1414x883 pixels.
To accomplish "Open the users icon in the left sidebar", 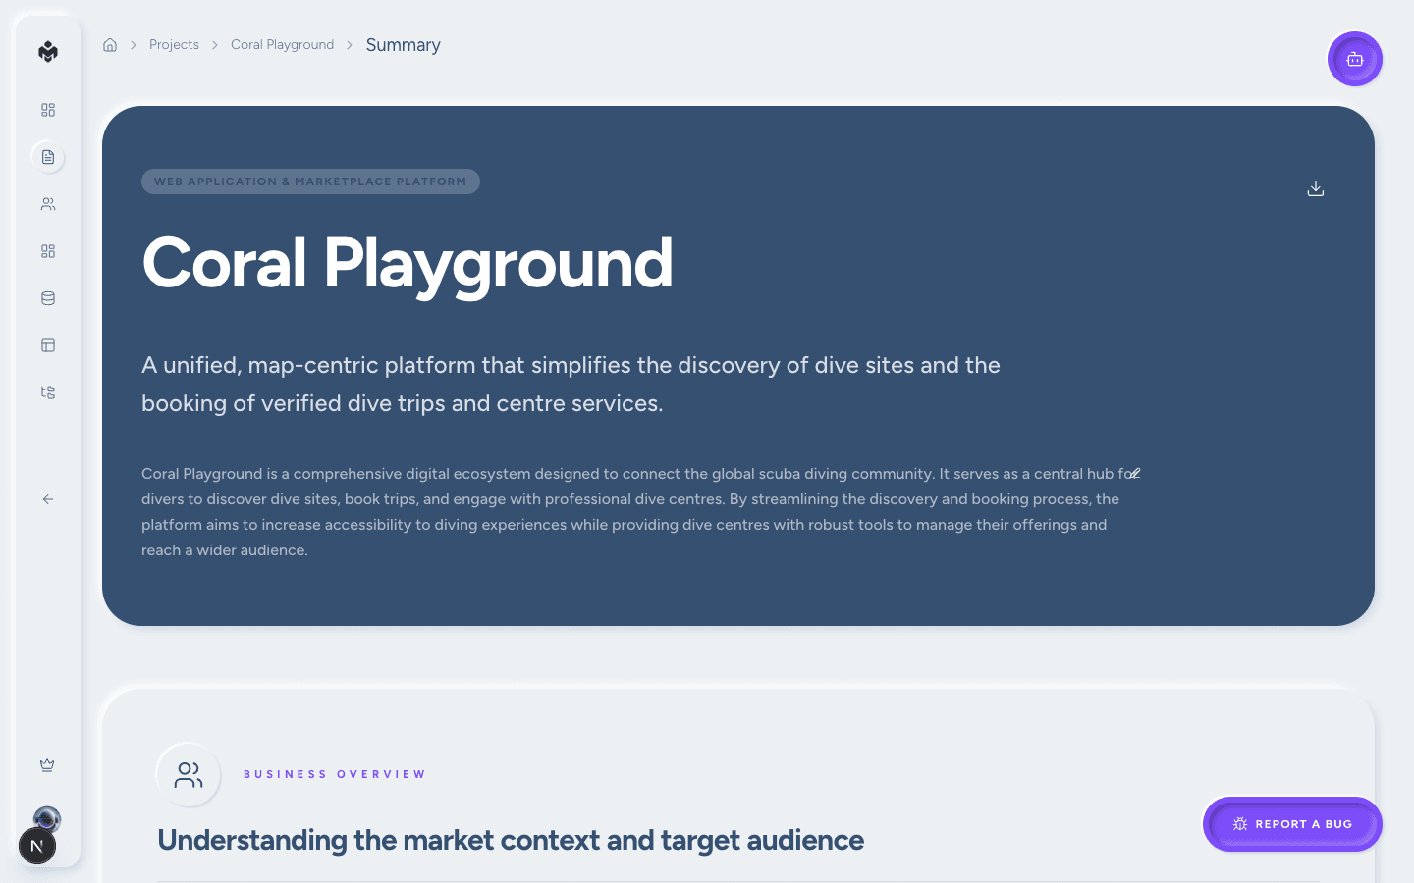I will [x=48, y=204].
